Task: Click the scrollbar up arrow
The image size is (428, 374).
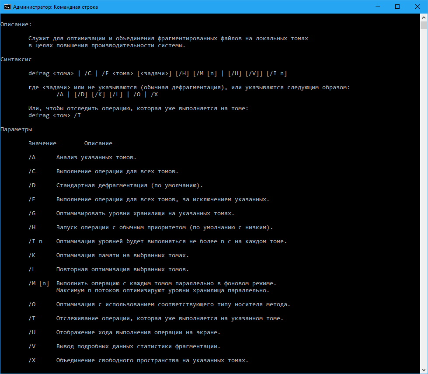Action: pyautogui.click(x=424, y=17)
